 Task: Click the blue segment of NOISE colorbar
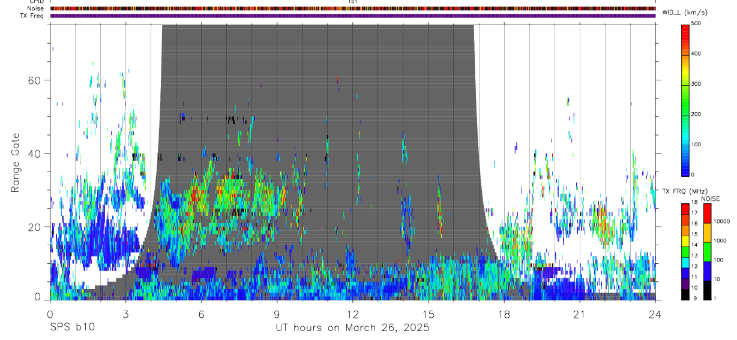tap(708, 271)
